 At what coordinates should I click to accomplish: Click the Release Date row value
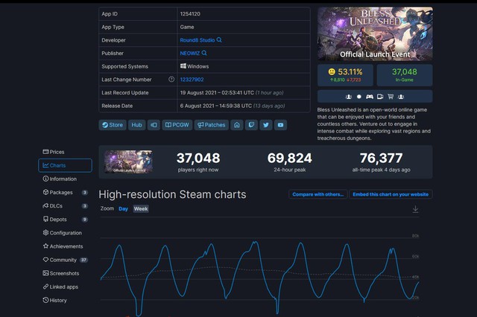pyautogui.click(x=233, y=106)
